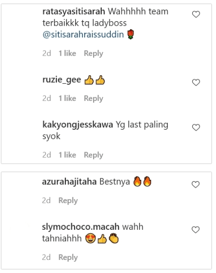
Task: Click 2d timestamp on azurahajitaha's comment
Action: pos(46,200)
